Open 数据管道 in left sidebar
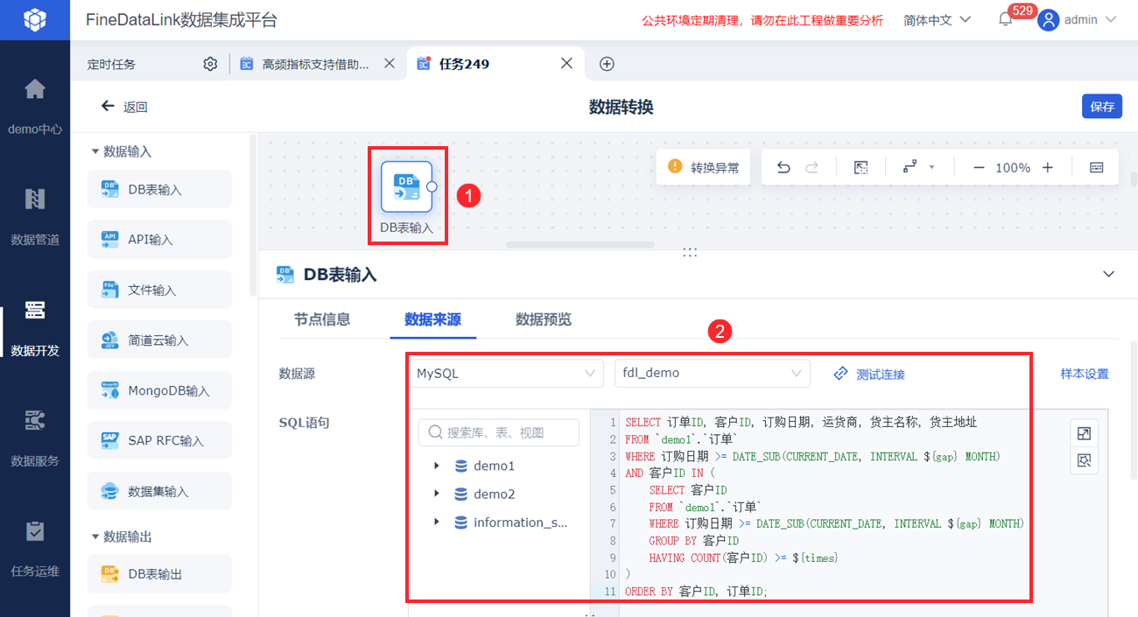This screenshot has height=617, width=1138. [x=35, y=215]
